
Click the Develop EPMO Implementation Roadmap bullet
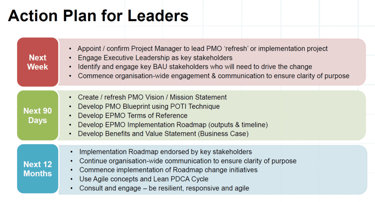coord(173,124)
